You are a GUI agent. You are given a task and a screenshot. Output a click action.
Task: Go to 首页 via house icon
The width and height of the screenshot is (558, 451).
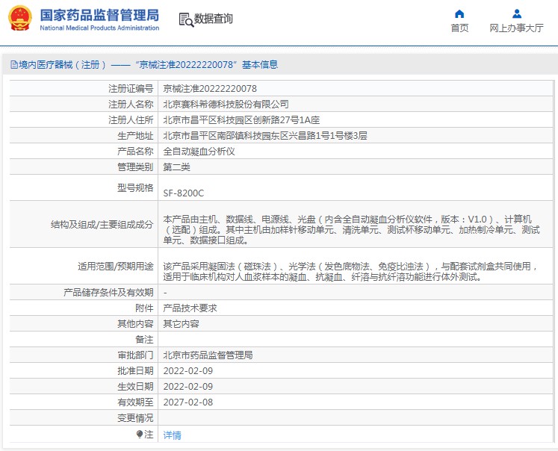click(459, 14)
